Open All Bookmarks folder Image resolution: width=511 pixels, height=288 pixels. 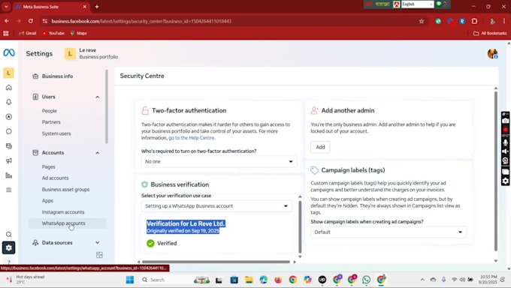click(490, 33)
